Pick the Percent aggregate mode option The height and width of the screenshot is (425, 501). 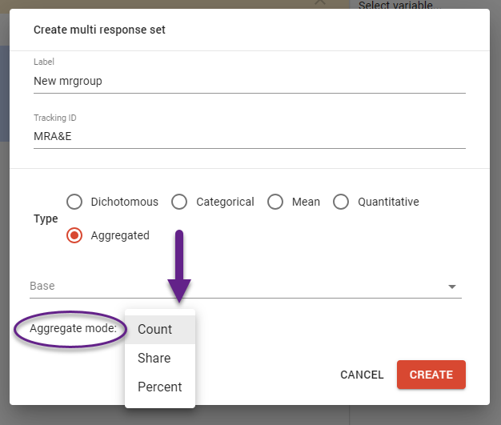[x=160, y=387]
